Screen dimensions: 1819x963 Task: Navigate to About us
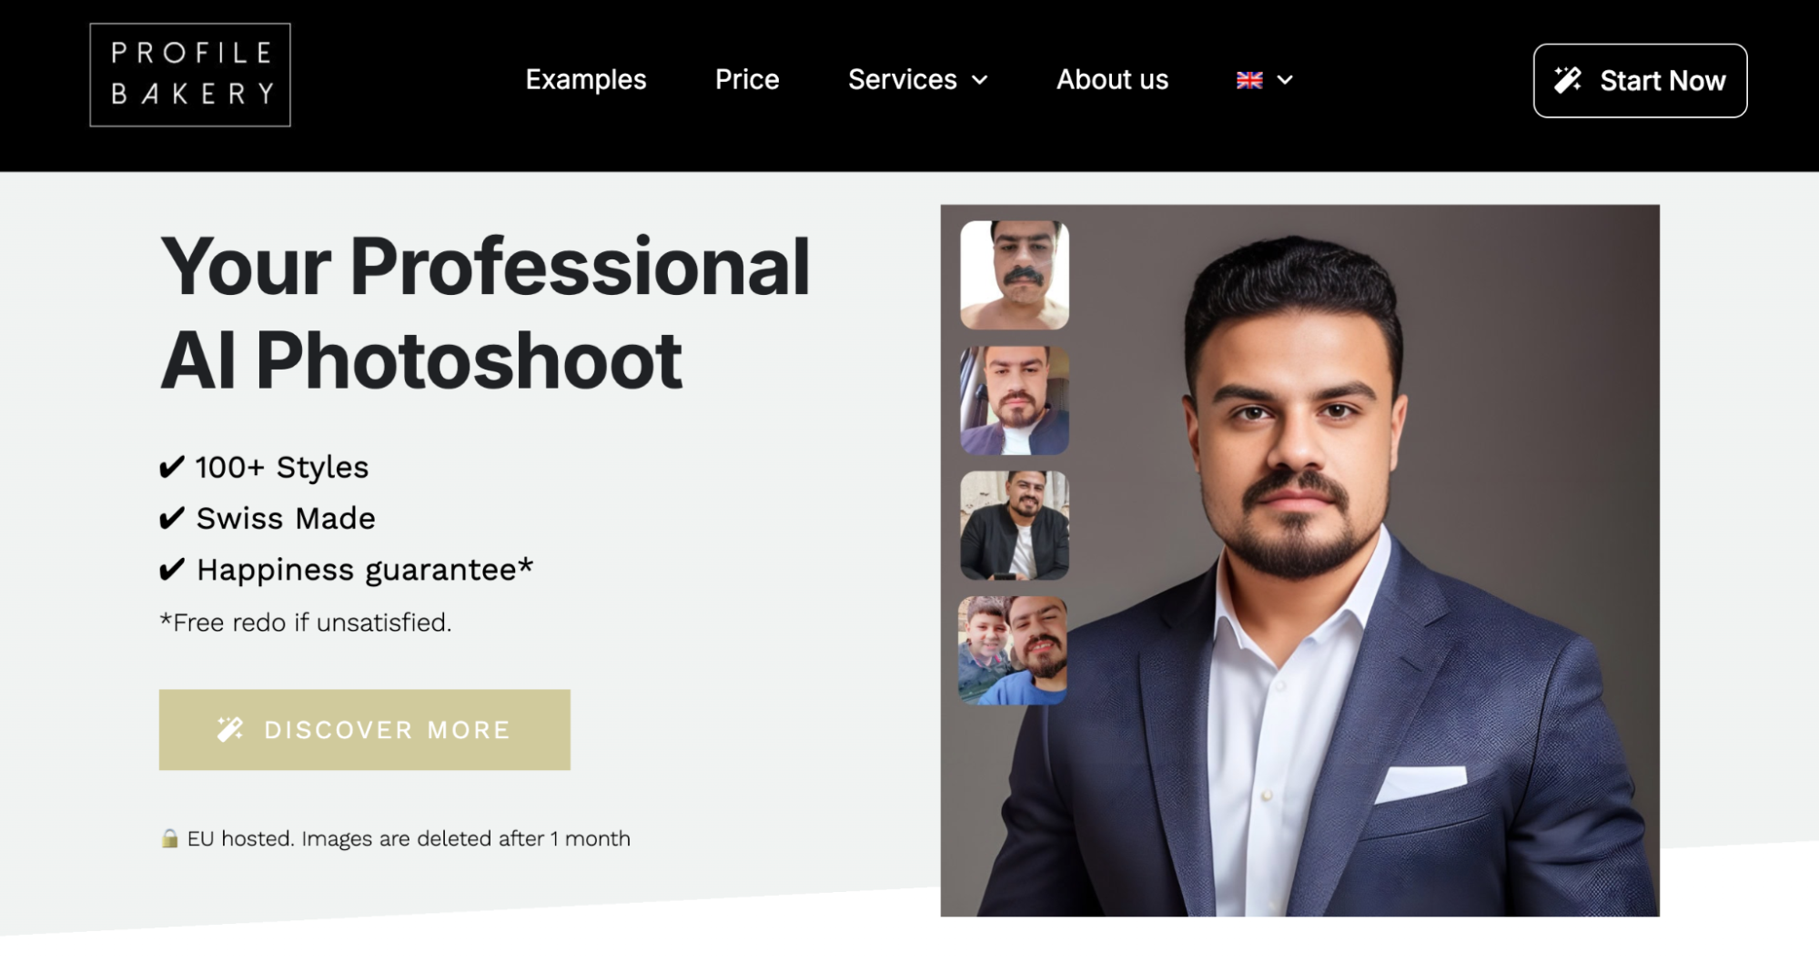(1112, 80)
